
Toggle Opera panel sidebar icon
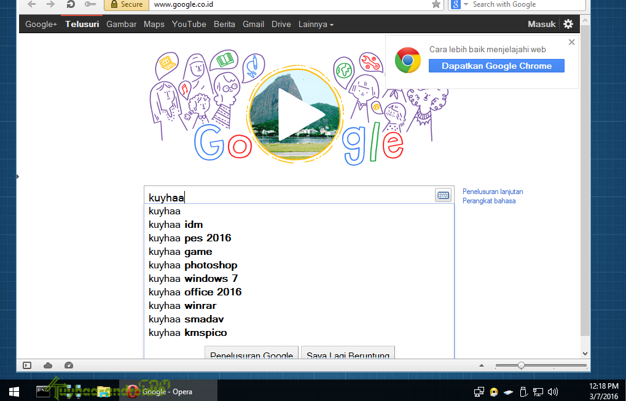pyautogui.click(x=27, y=365)
